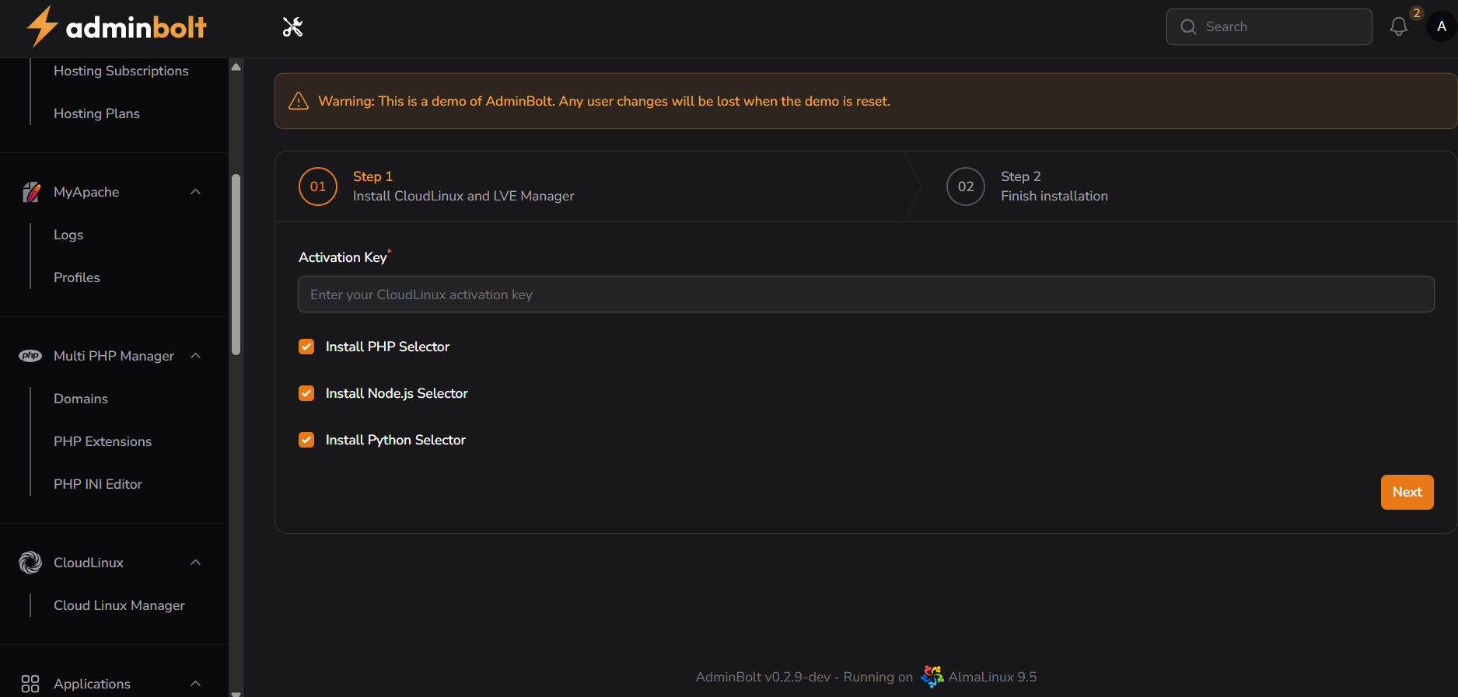Click the Step 2 circle 02

click(x=966, y=186)
